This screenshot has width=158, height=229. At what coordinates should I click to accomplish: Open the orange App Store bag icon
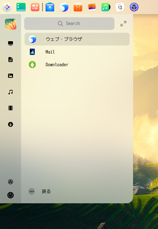pos(78,7)
